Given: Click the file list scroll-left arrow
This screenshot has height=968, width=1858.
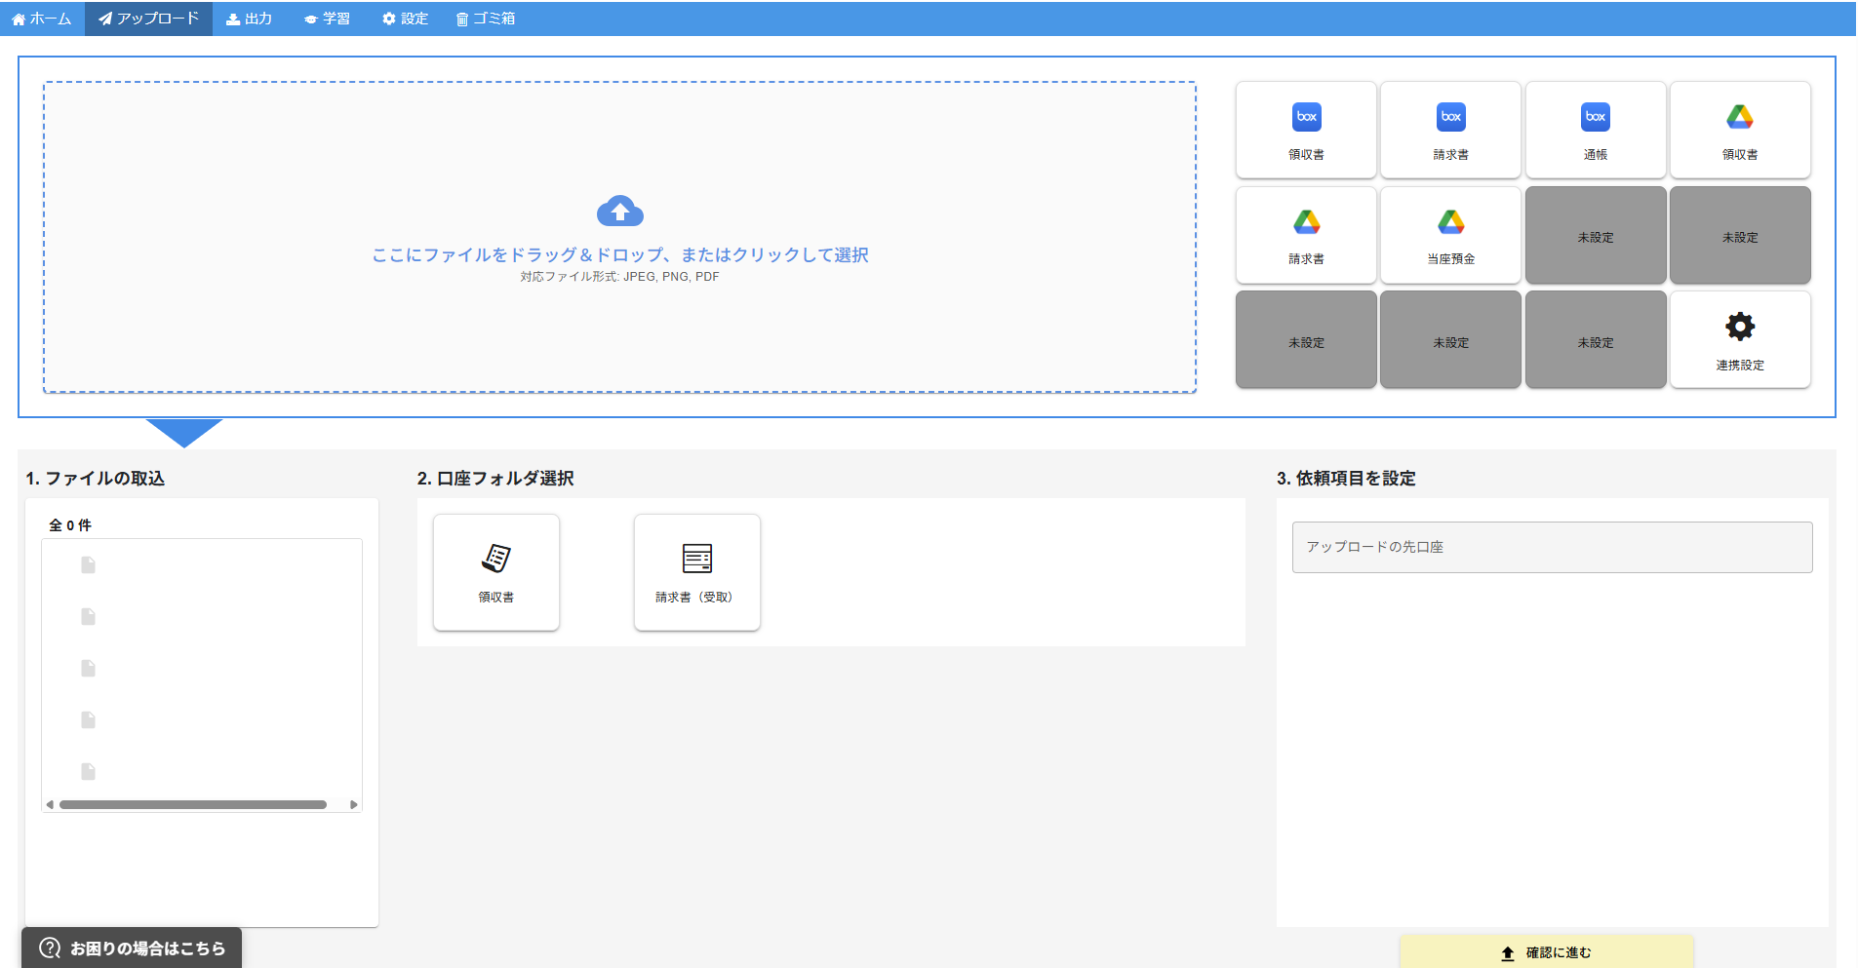Looking at the screenshot, I should [x=50, y=804].
